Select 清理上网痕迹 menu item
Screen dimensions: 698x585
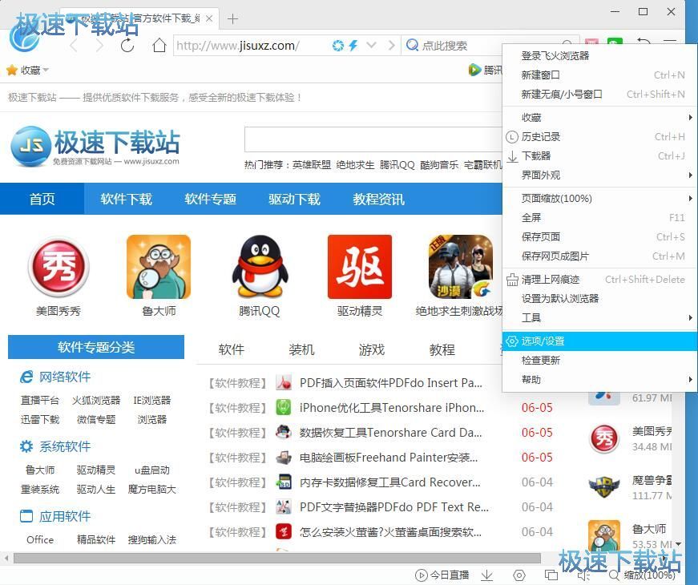tap(599, 280)
